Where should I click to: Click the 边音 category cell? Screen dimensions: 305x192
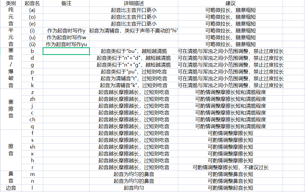pos(11,188)
